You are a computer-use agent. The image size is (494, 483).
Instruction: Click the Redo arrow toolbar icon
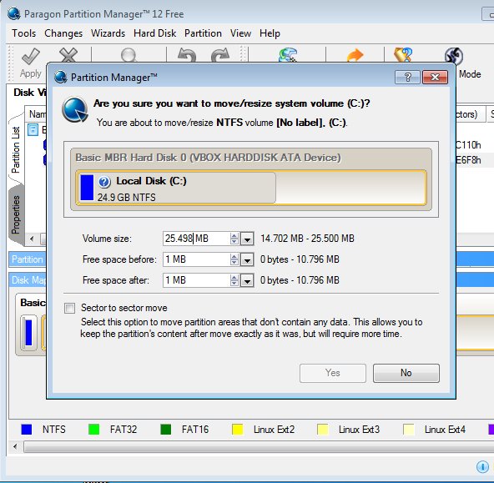click(220, 55)
